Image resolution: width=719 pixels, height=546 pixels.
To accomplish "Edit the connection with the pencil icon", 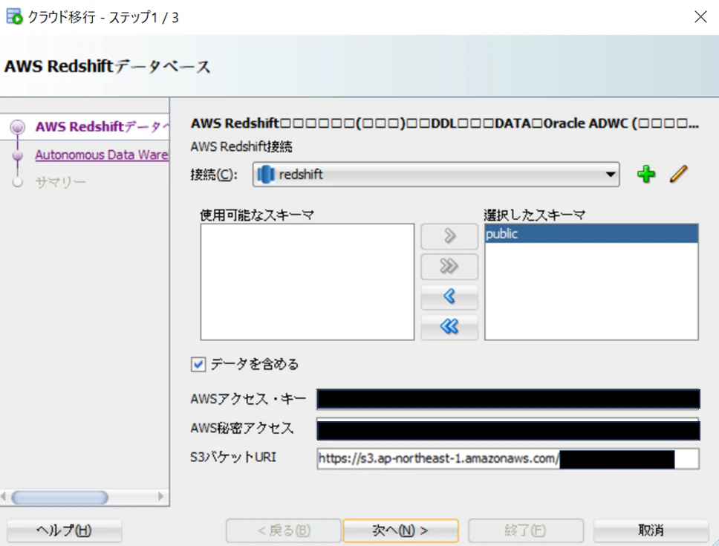I will [x=679, y=175].
